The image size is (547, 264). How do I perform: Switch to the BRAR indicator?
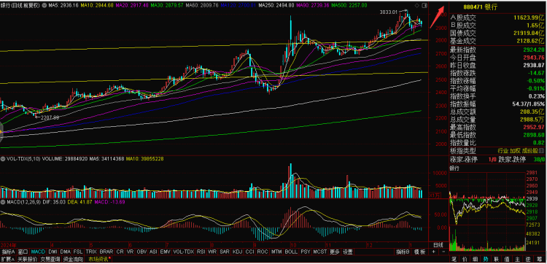pos(106,252)
